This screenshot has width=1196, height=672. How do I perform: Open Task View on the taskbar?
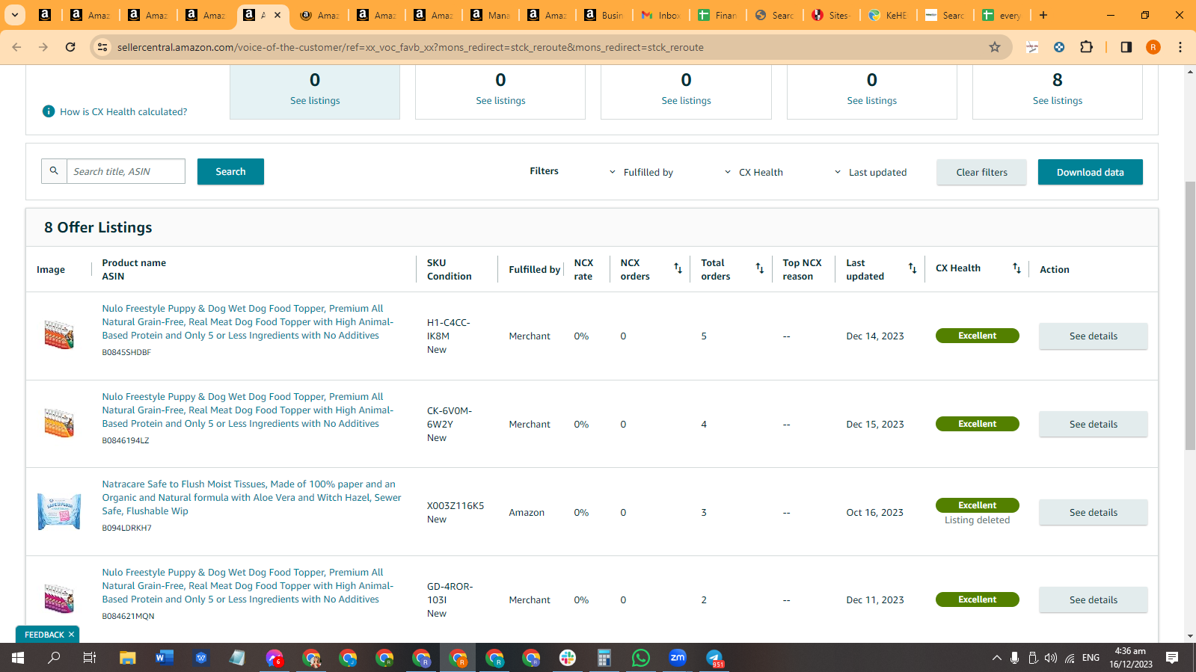click(89, 658)
